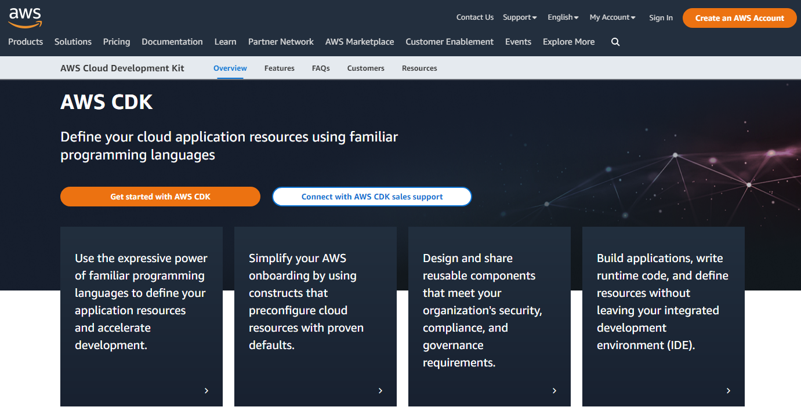Screen dimensions: 801x414
Task: Click the Sign In link
Action: tap(661, 17)
